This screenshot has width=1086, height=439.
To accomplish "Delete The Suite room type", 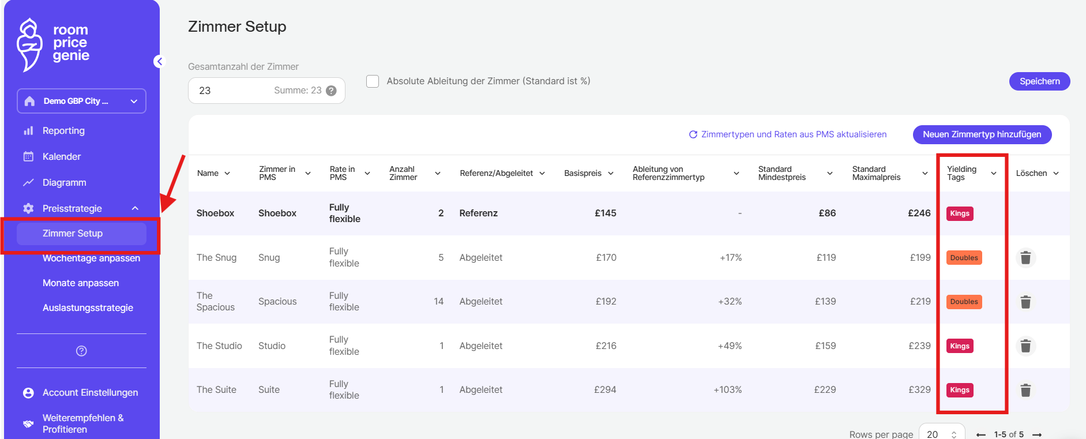I will coord(1025,391).
